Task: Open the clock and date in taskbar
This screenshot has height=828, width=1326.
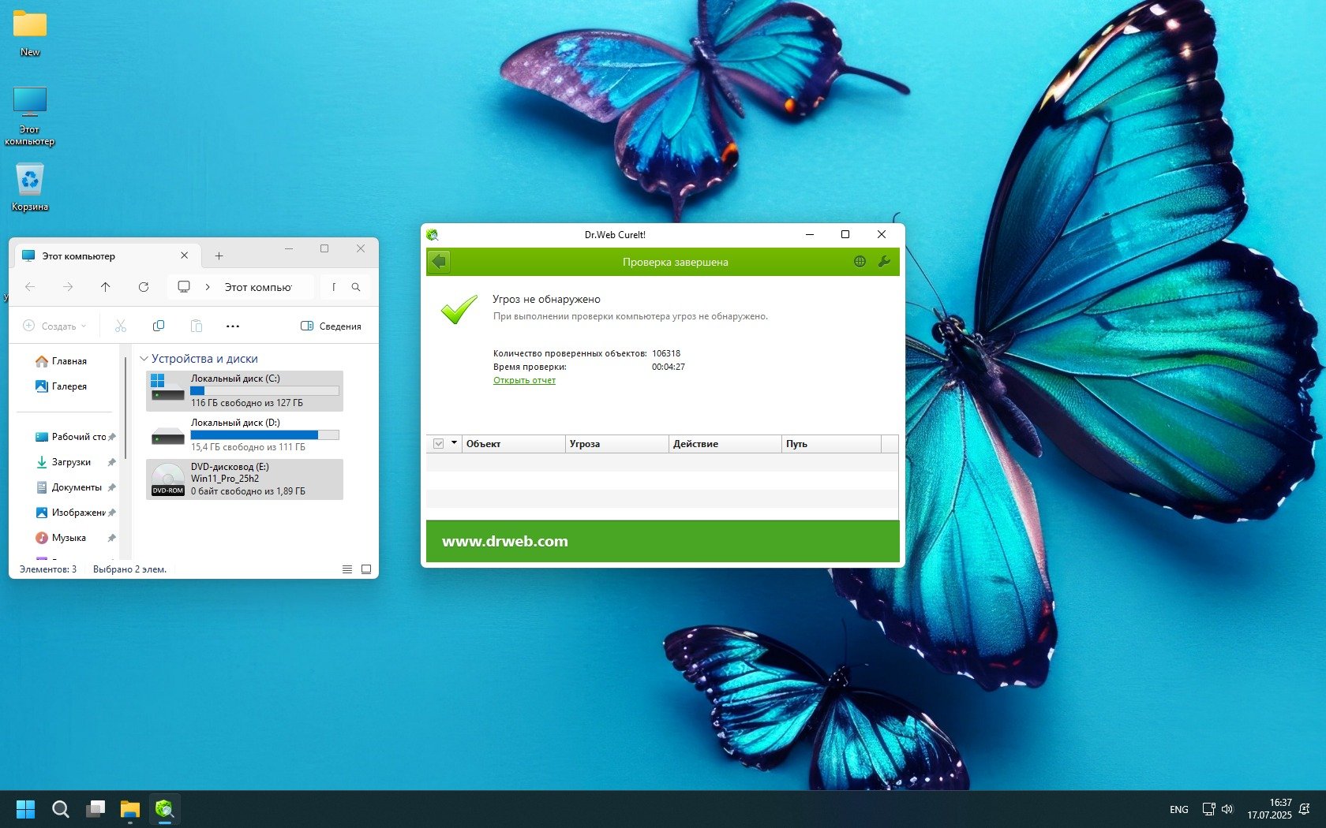Action: pos(1270,809)
